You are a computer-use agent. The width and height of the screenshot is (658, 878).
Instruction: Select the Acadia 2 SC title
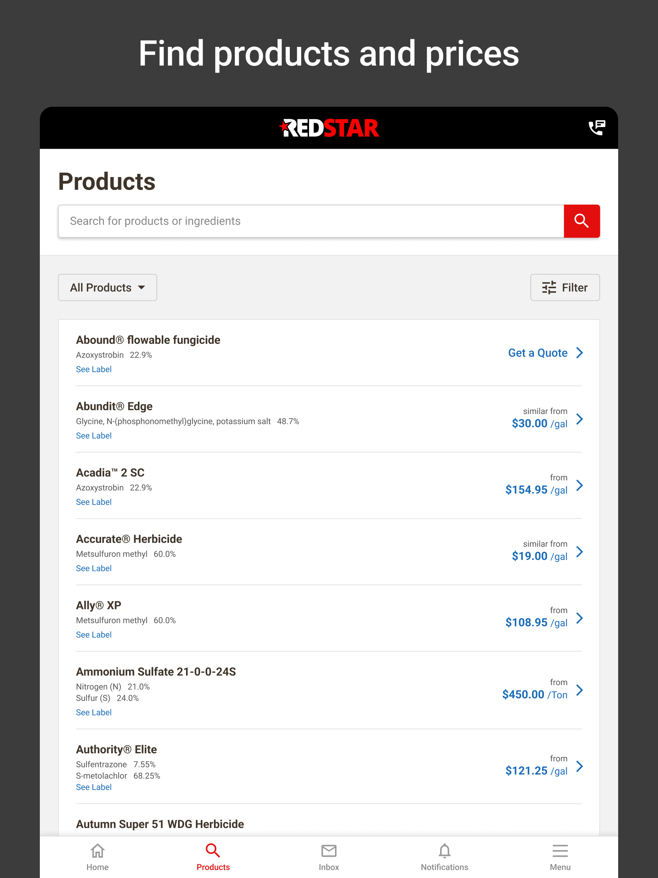pyautogui.click(x=110, y=472)
